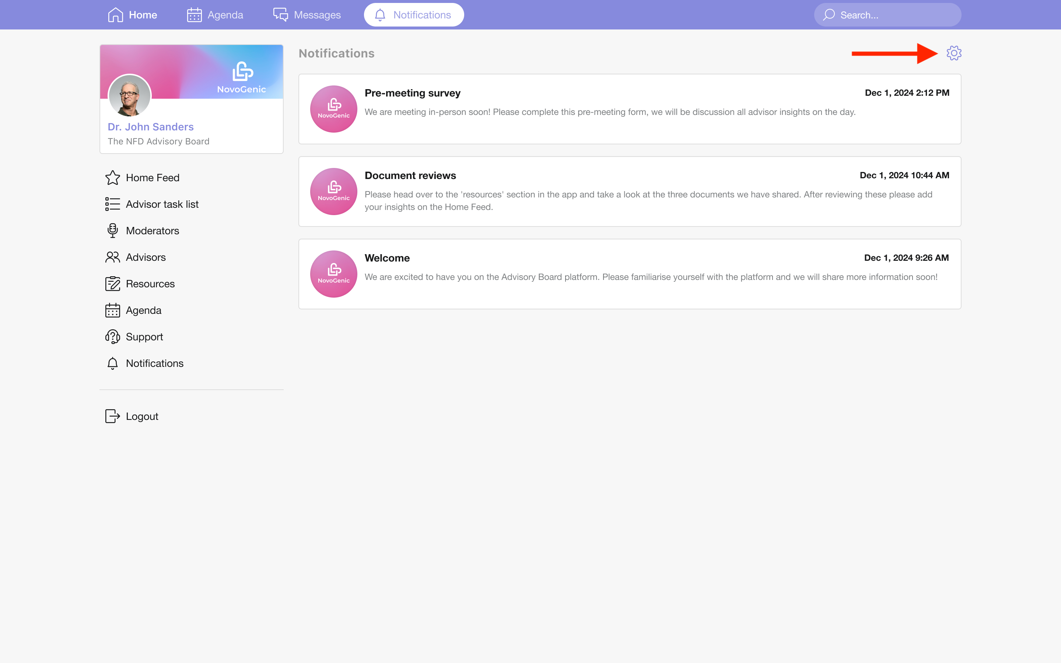This screenshot has height=663, width=1061.
Task: Click the microphone icon beside Moderators
Action: (113, 231)
